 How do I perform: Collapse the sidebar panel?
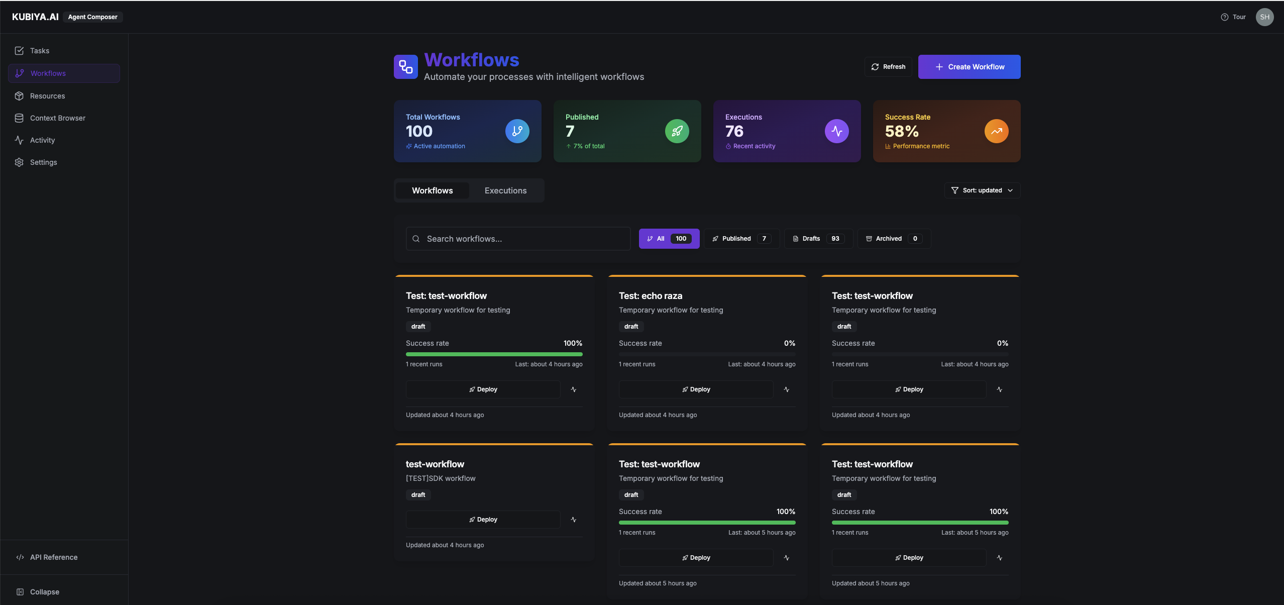44,592
